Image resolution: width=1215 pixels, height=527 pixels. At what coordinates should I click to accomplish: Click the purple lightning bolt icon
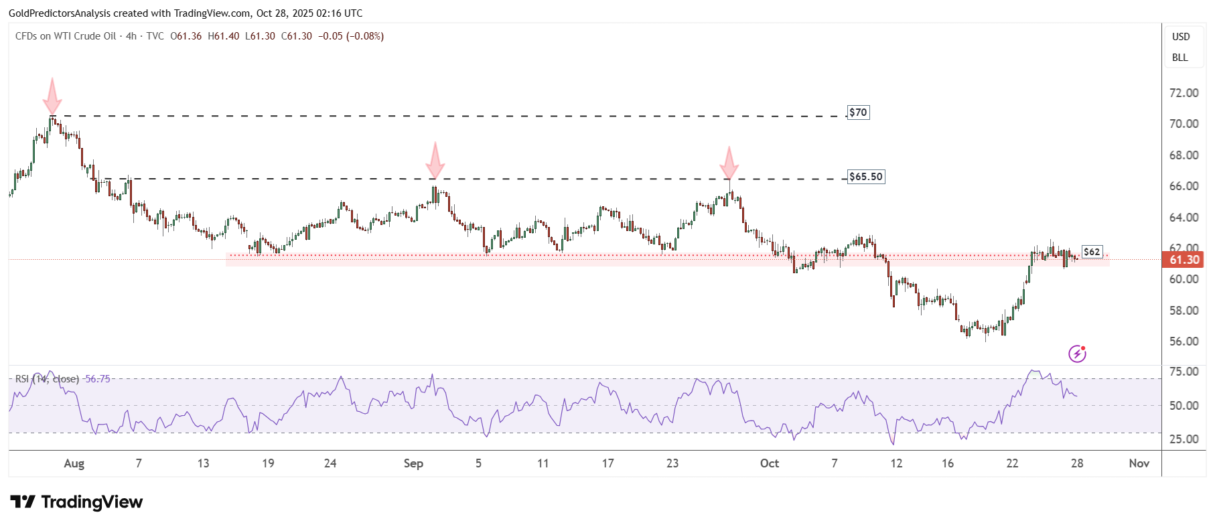coord(1077,354)
